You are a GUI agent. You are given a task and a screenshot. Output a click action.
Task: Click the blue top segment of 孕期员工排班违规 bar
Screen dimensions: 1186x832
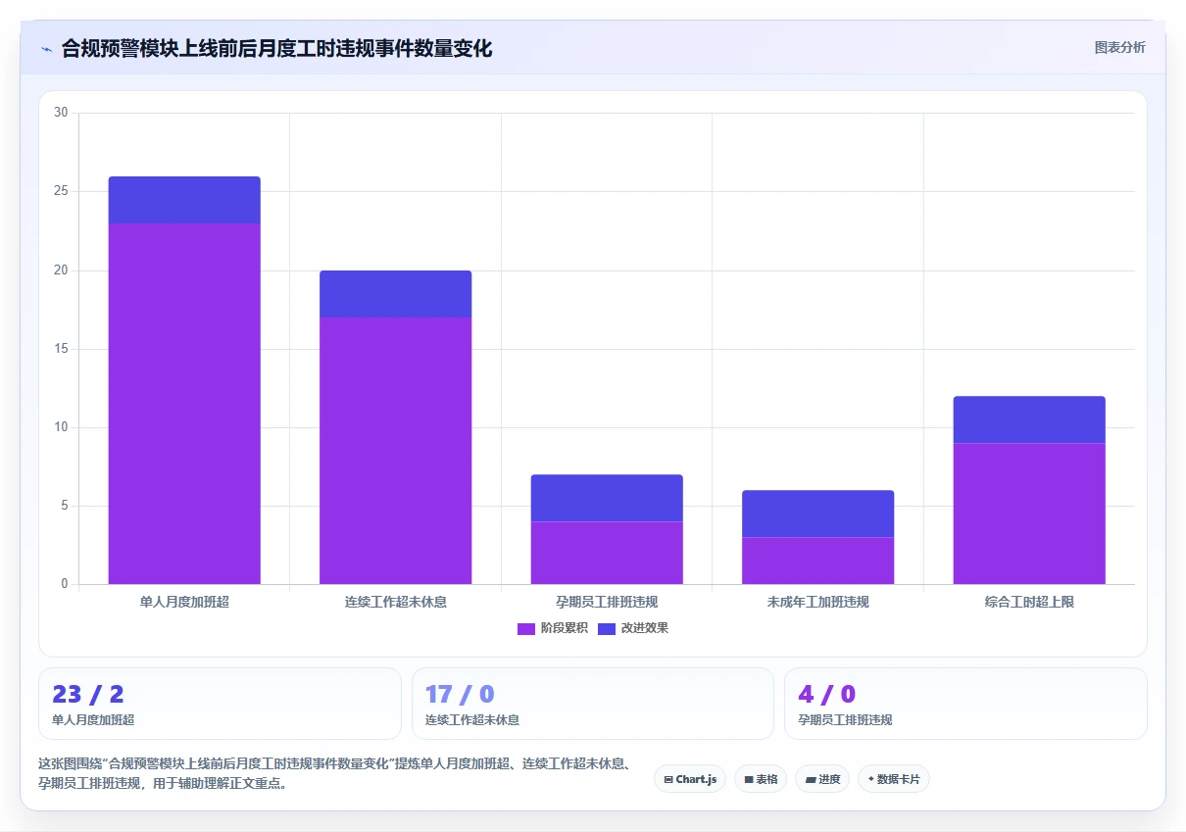click(607, 498)
